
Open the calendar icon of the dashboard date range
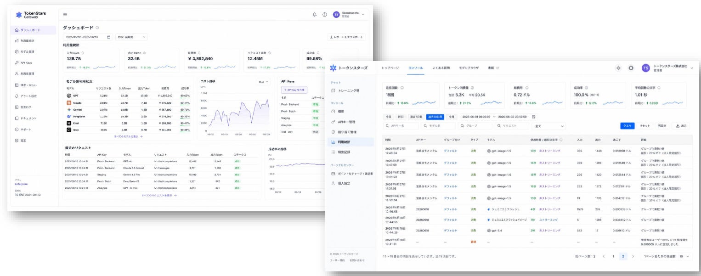pos(109,37)
